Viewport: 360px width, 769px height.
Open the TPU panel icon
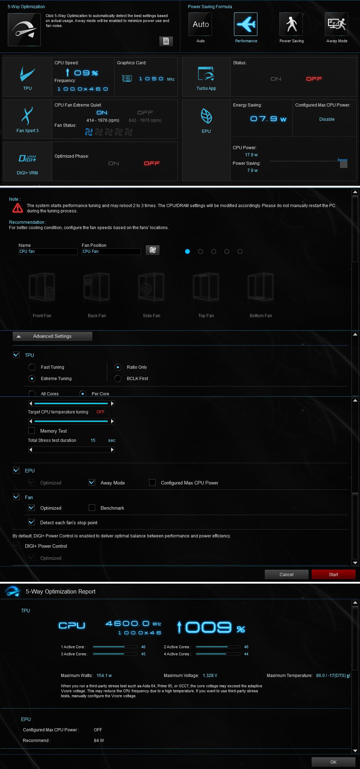27,74
